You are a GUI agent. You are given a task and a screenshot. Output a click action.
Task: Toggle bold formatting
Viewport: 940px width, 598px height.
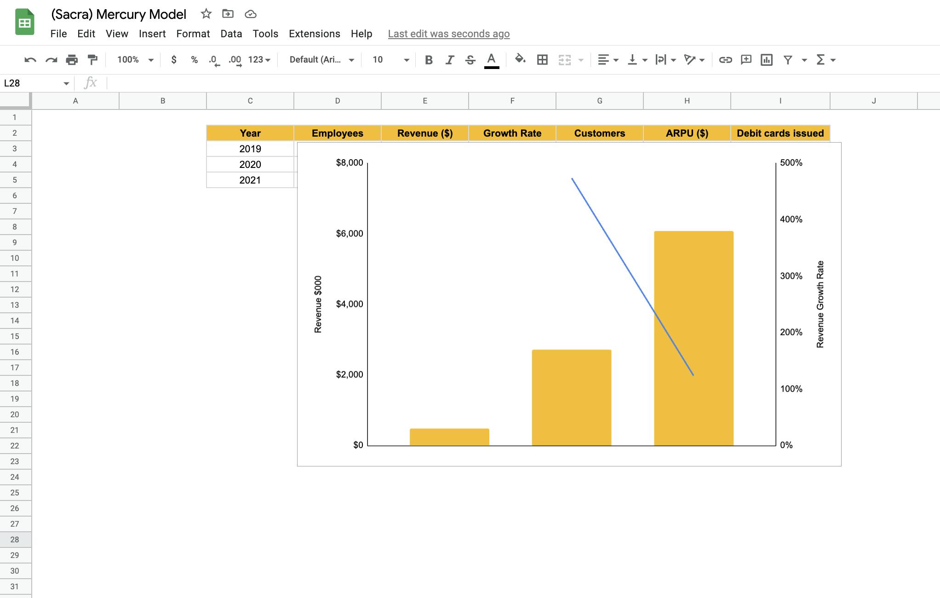(x=429, y=60)
